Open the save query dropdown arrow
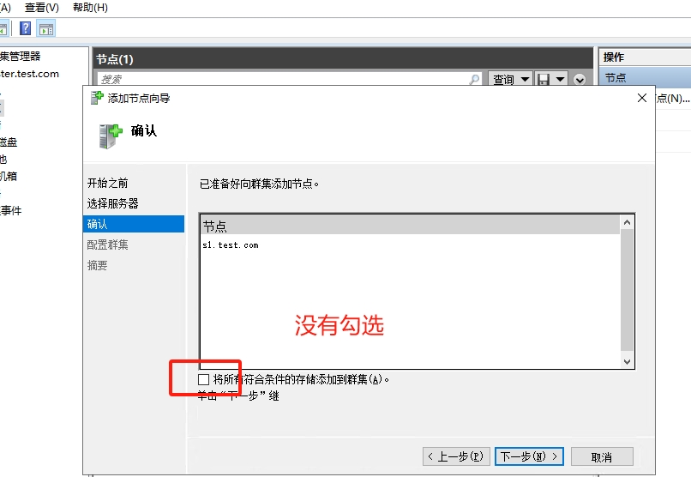691x477 pixels. pos(560,79)
